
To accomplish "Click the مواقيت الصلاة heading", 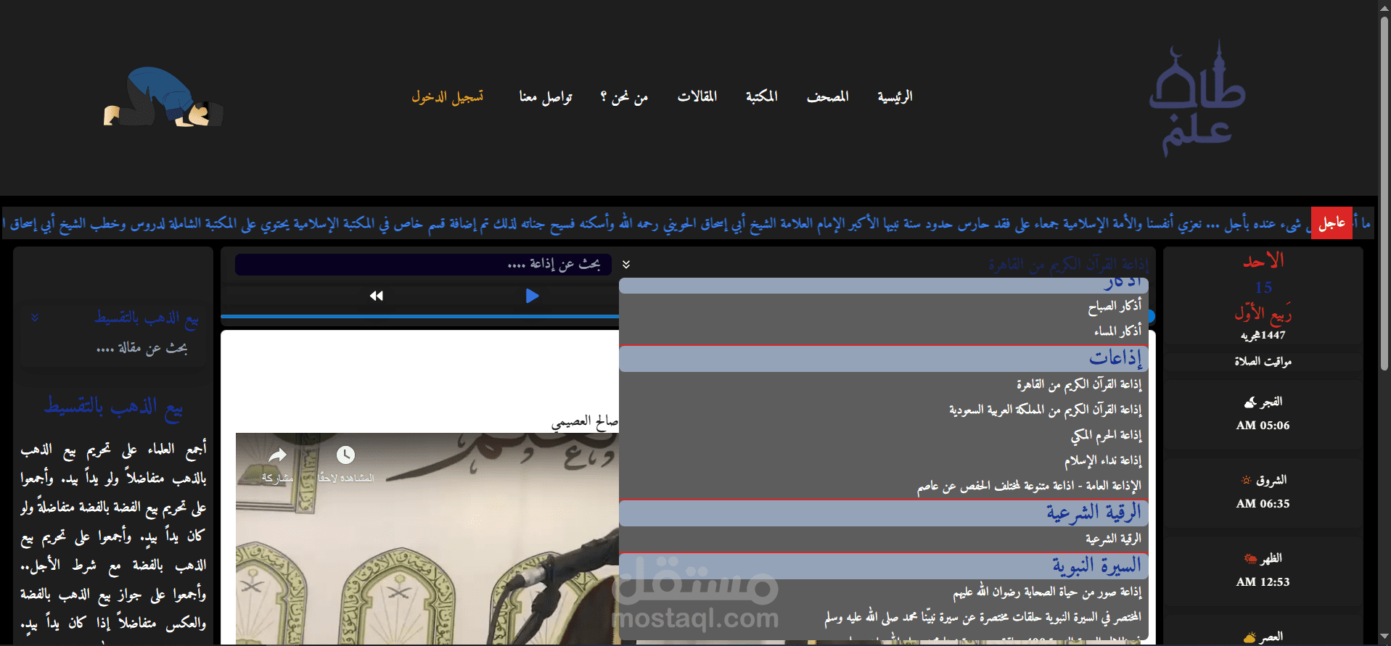I will (1263, 361).
